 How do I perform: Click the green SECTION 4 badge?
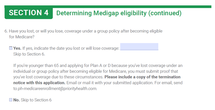tap(29, 13)
